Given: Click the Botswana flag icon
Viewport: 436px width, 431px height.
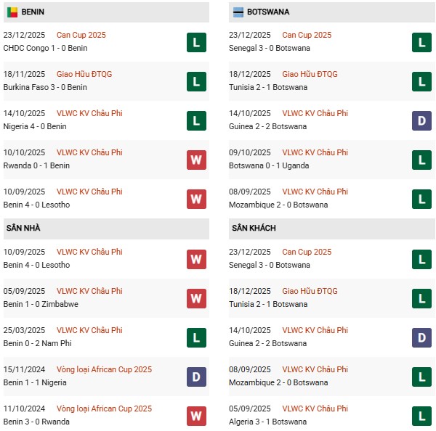Looking at the screenshot, I should click(238, 12).
